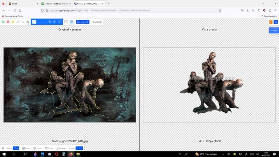The height and width of the screenshot is (157, 279).
Task: Zoom in with the magnifier plus
Action: tap(50, 22)
